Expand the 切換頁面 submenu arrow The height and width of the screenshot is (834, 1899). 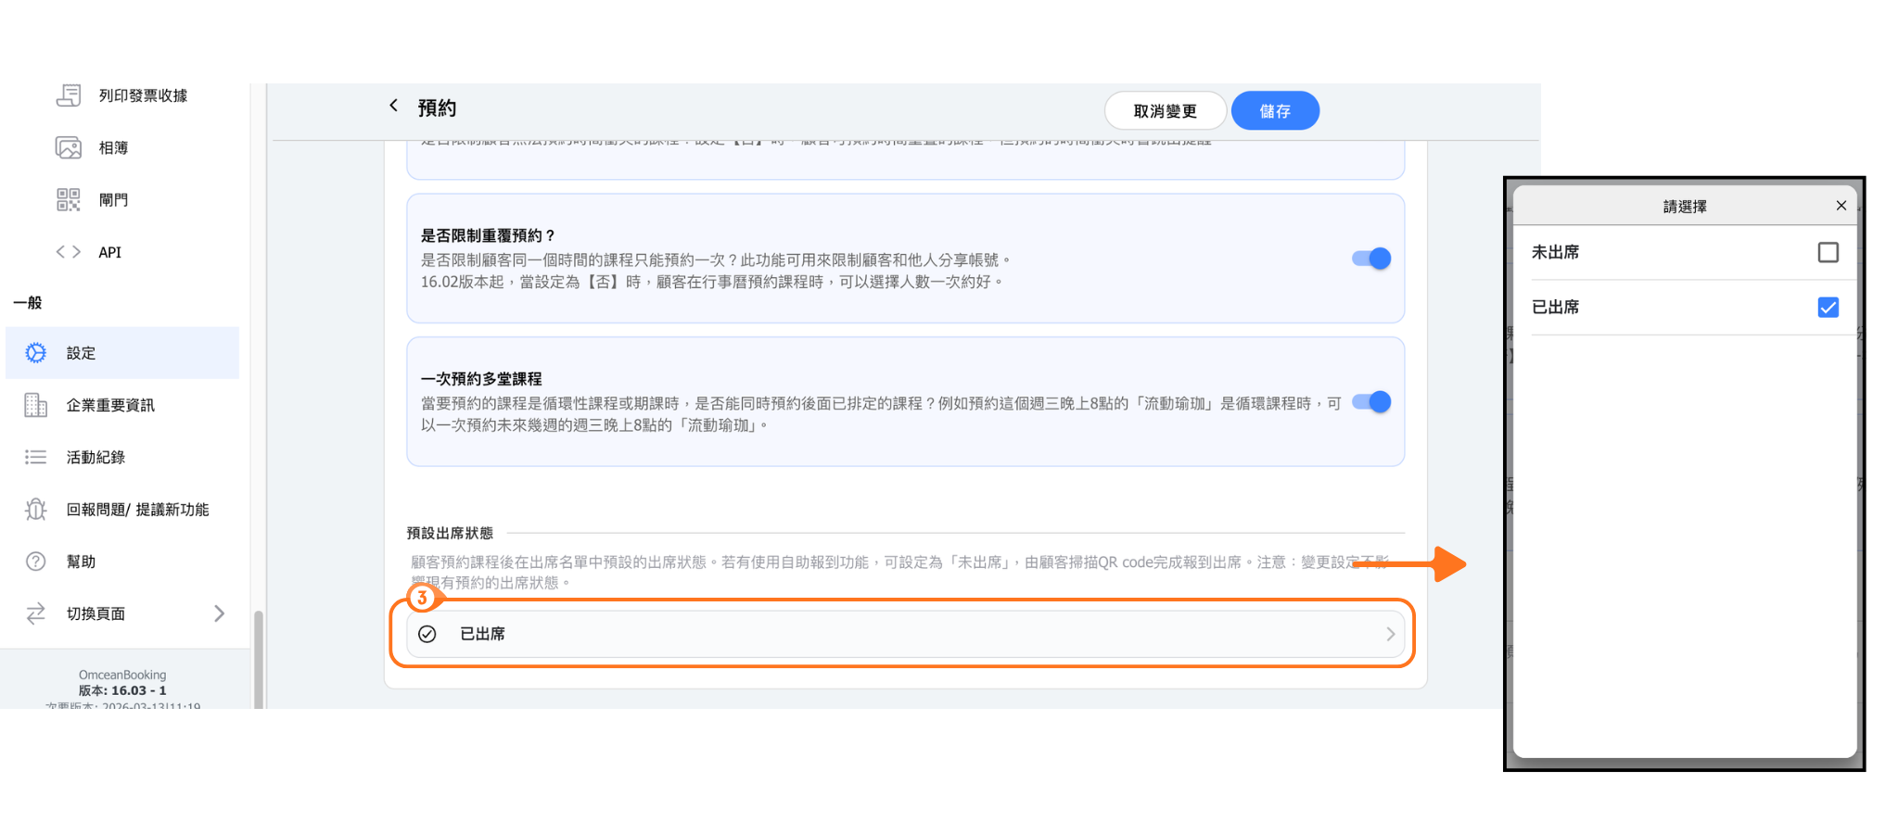pyautogui.click(x=219, y=613)
